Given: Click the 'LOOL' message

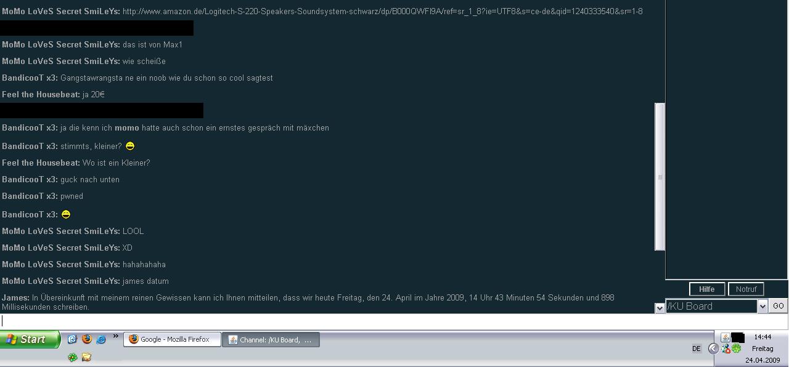Looking at the screenshot, I should pos(133,231).
